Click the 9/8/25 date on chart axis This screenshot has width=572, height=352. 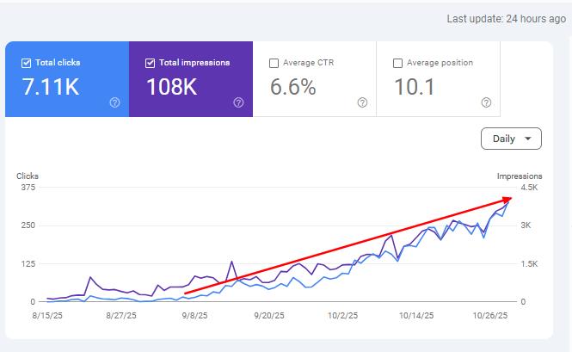click(x=194, y=316)
